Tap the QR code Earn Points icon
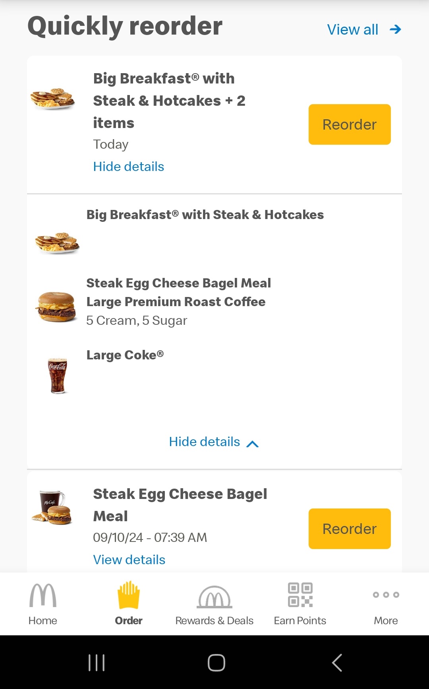The image size is (429, 689). coord(300,595)
